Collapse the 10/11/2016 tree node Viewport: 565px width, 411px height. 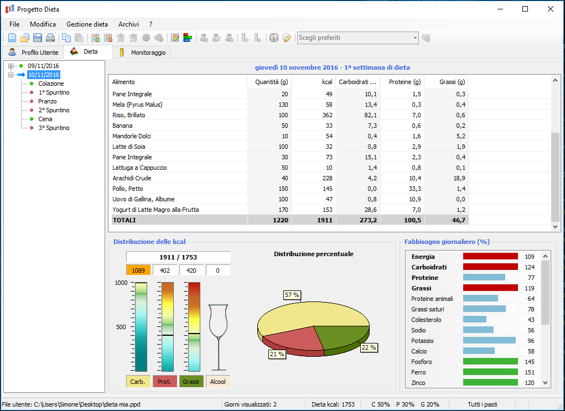tap(11, 75)
